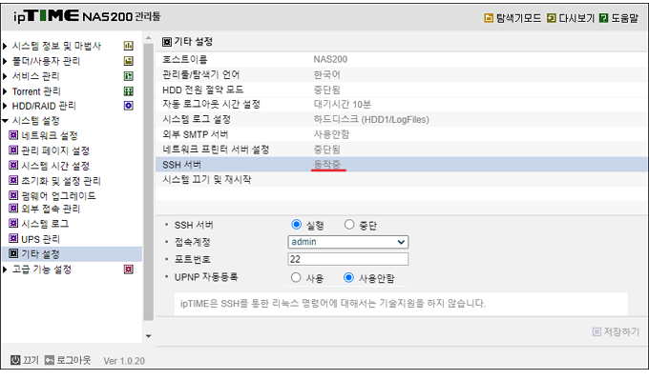This screenshot has width=649, height=380.
Task: Expand 서비스 관리 tree arrow
Action: tap(5, 76)
